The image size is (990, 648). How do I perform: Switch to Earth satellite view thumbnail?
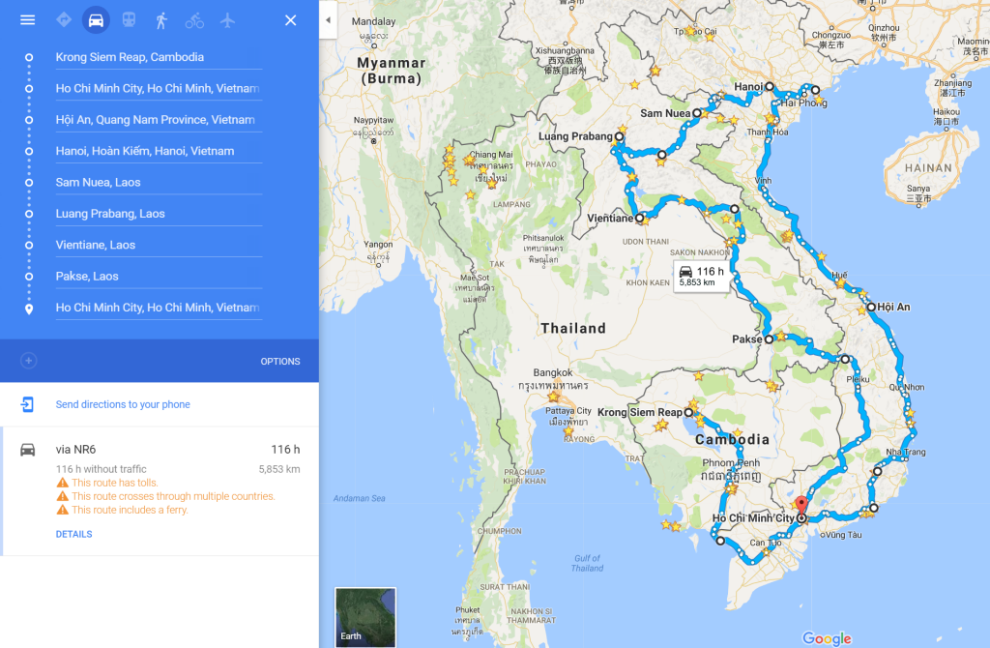tap(365, 617)
